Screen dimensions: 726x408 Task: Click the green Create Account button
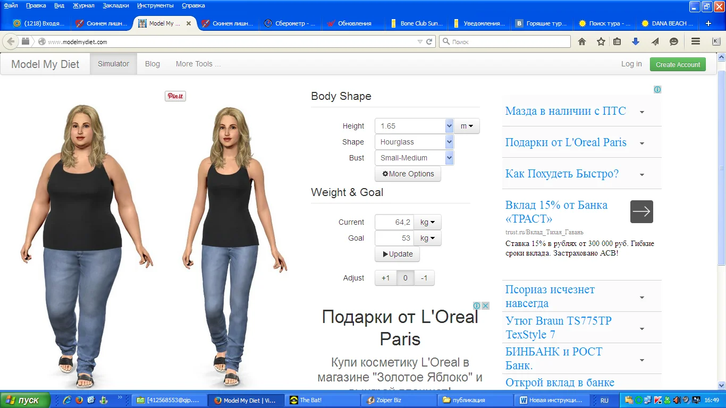(x=678, y=64)
